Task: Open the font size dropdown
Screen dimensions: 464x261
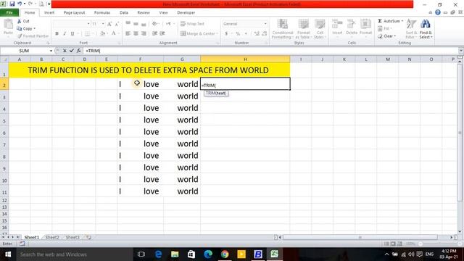Action: [103, 24]
